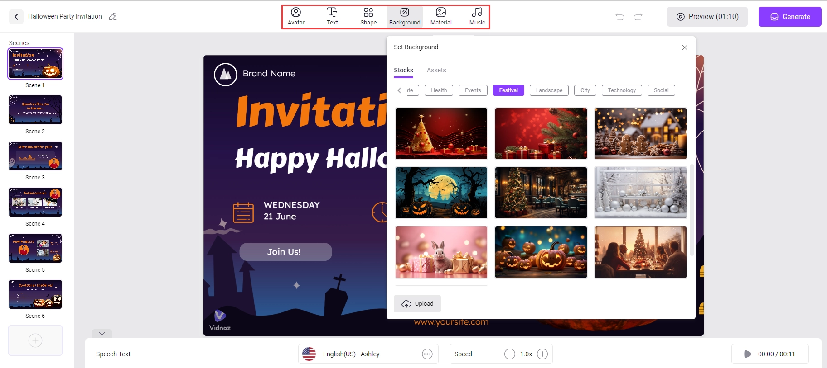
Task: Switch to the Assets tab
Action: coord(436,70)
